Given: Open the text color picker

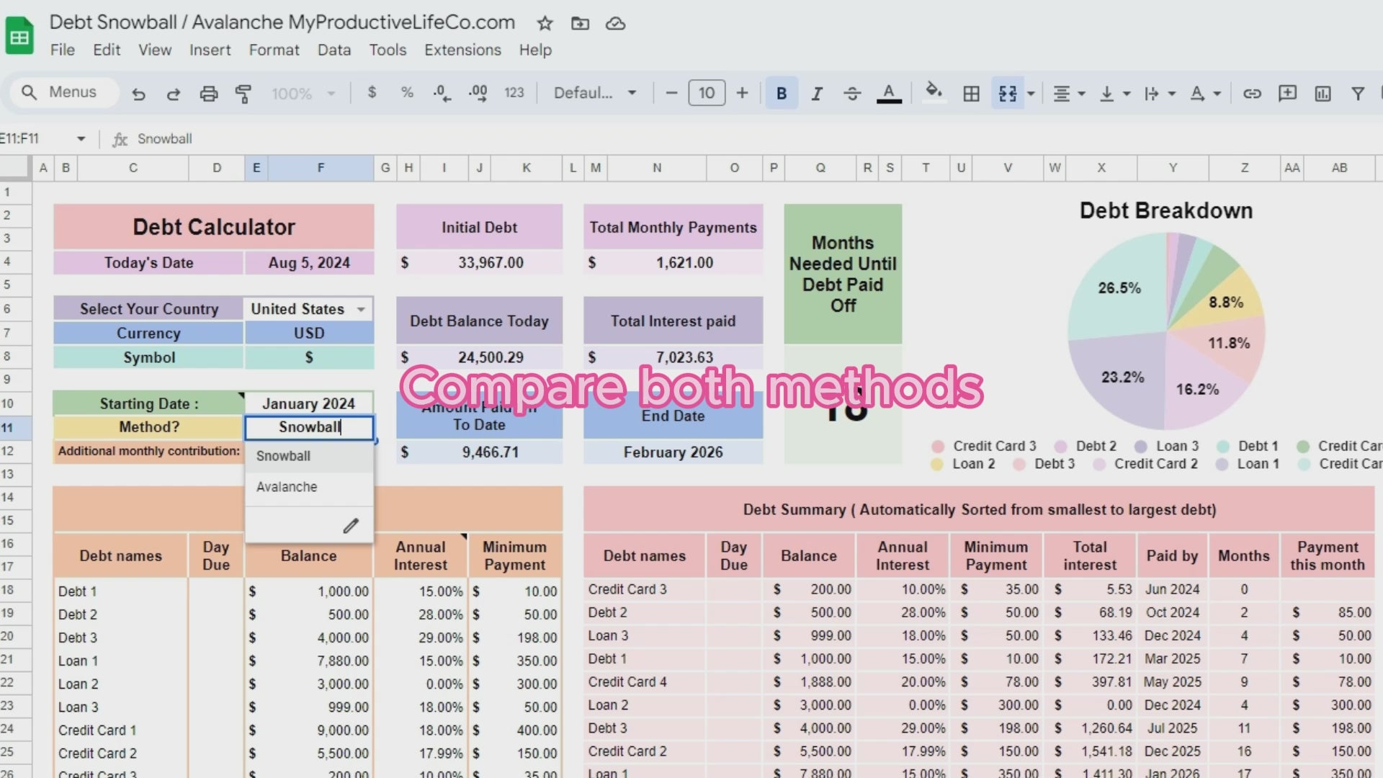Looking at the screenshot, I should coord(890,93).
